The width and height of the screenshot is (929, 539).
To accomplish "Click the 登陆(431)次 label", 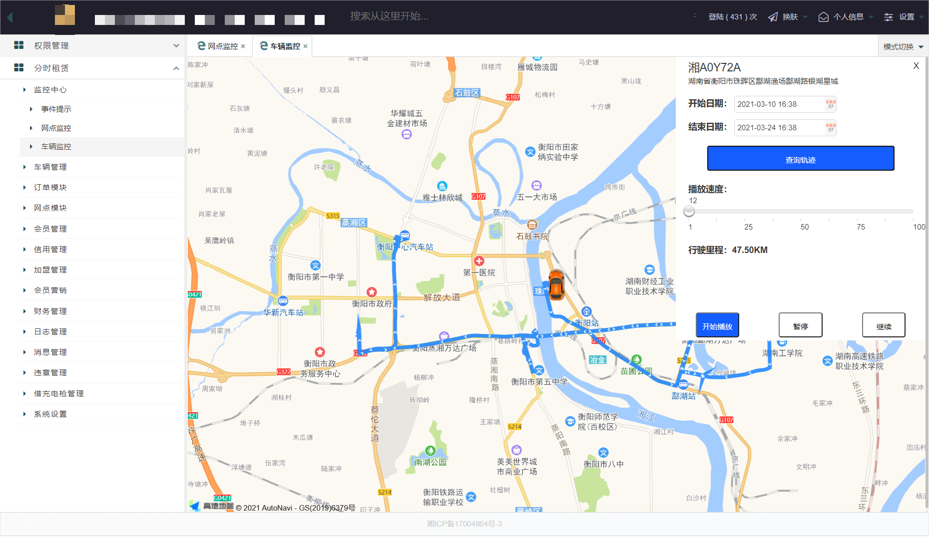I will pyautogui.click(x=733, y=17).
